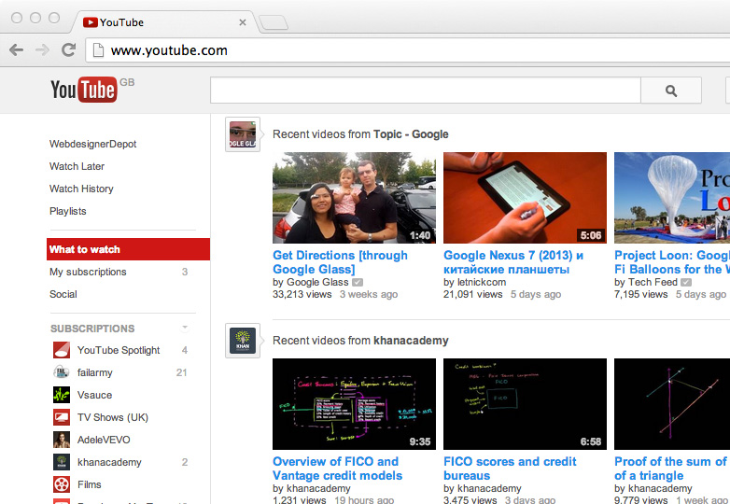Click the TV Shows (UK) icon
730x504 pixels.
tap(62, 417)
